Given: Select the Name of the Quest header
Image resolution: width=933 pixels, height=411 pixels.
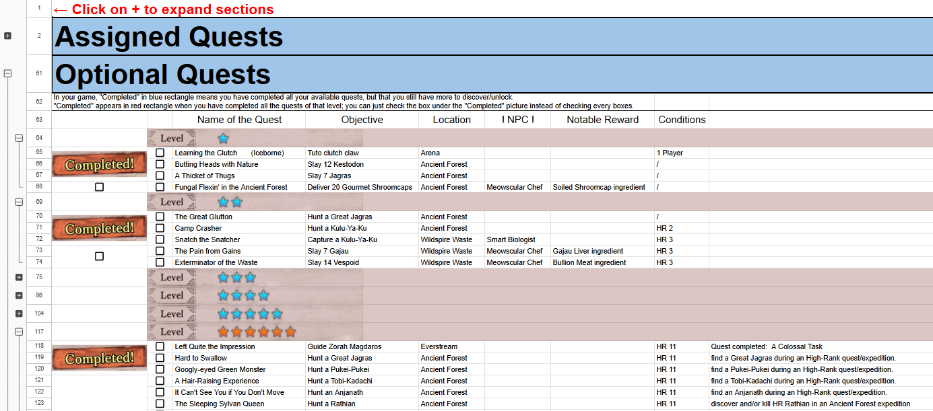Looking at the screenshot, I should click(239, 120).
